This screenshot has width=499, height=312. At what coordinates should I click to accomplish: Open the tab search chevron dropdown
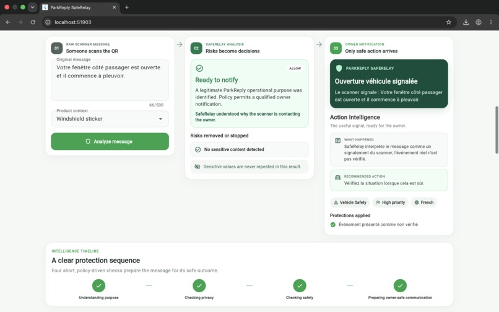point(32,7)
